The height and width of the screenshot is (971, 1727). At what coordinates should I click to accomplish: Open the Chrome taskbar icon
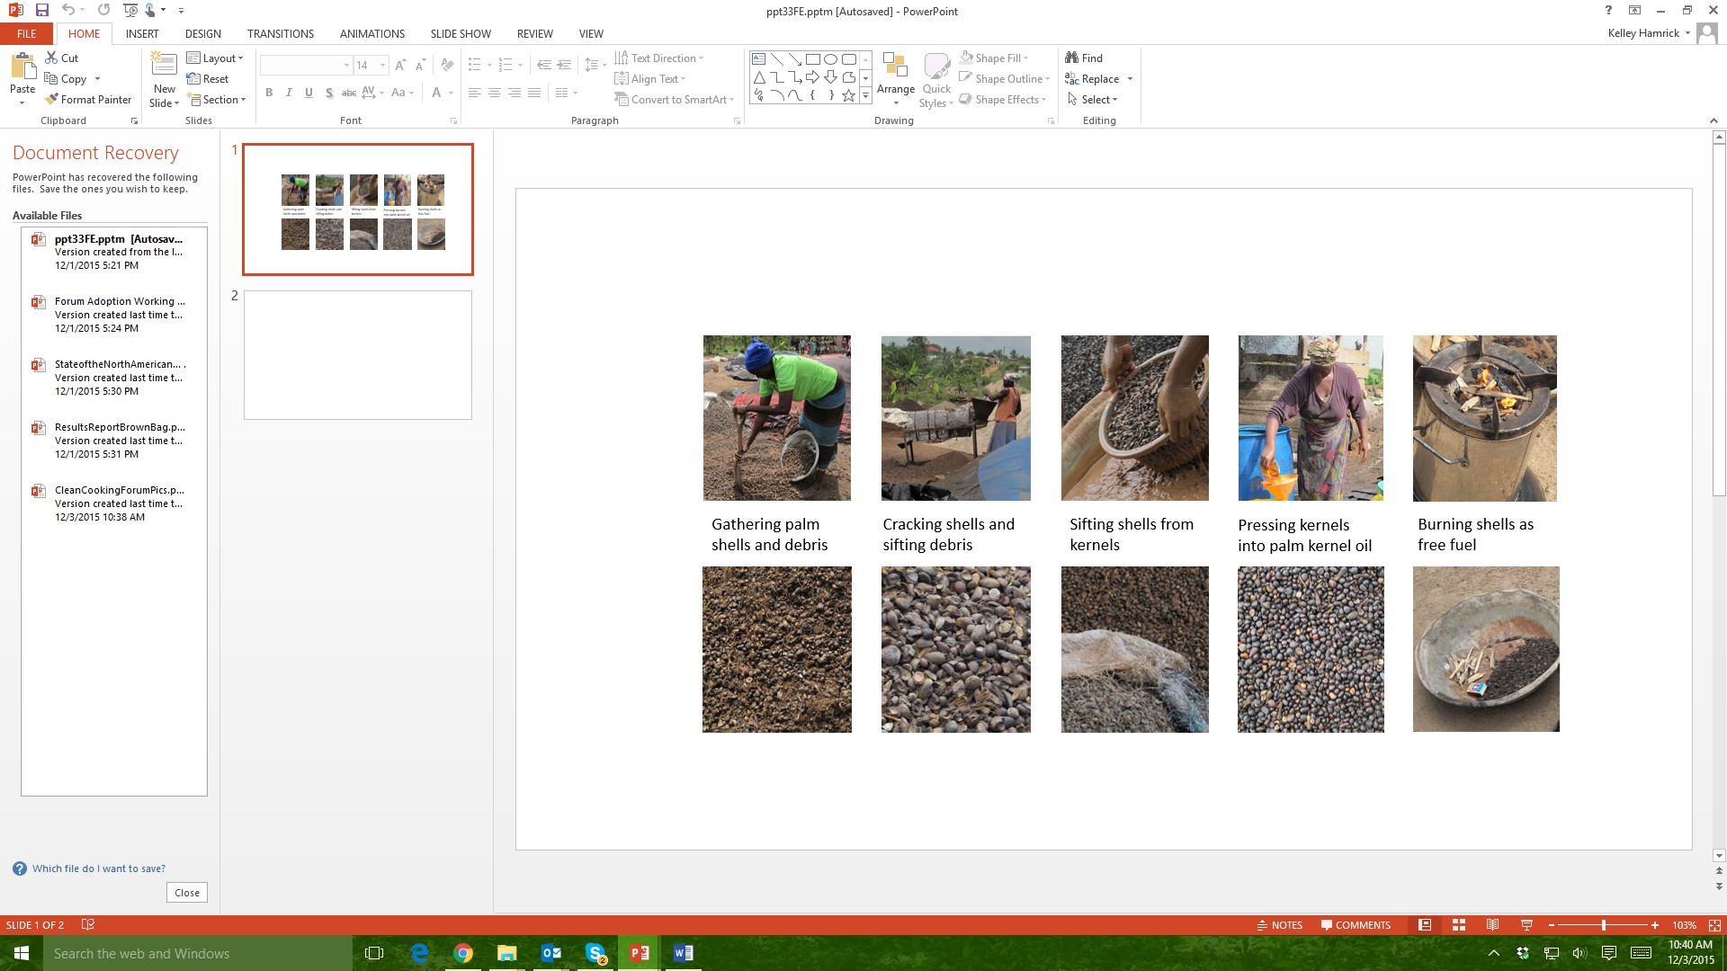pos(463,953)
